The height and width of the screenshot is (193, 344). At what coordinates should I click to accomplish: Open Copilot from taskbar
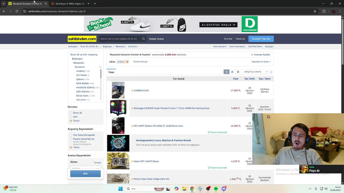click(x=176, y=189)
